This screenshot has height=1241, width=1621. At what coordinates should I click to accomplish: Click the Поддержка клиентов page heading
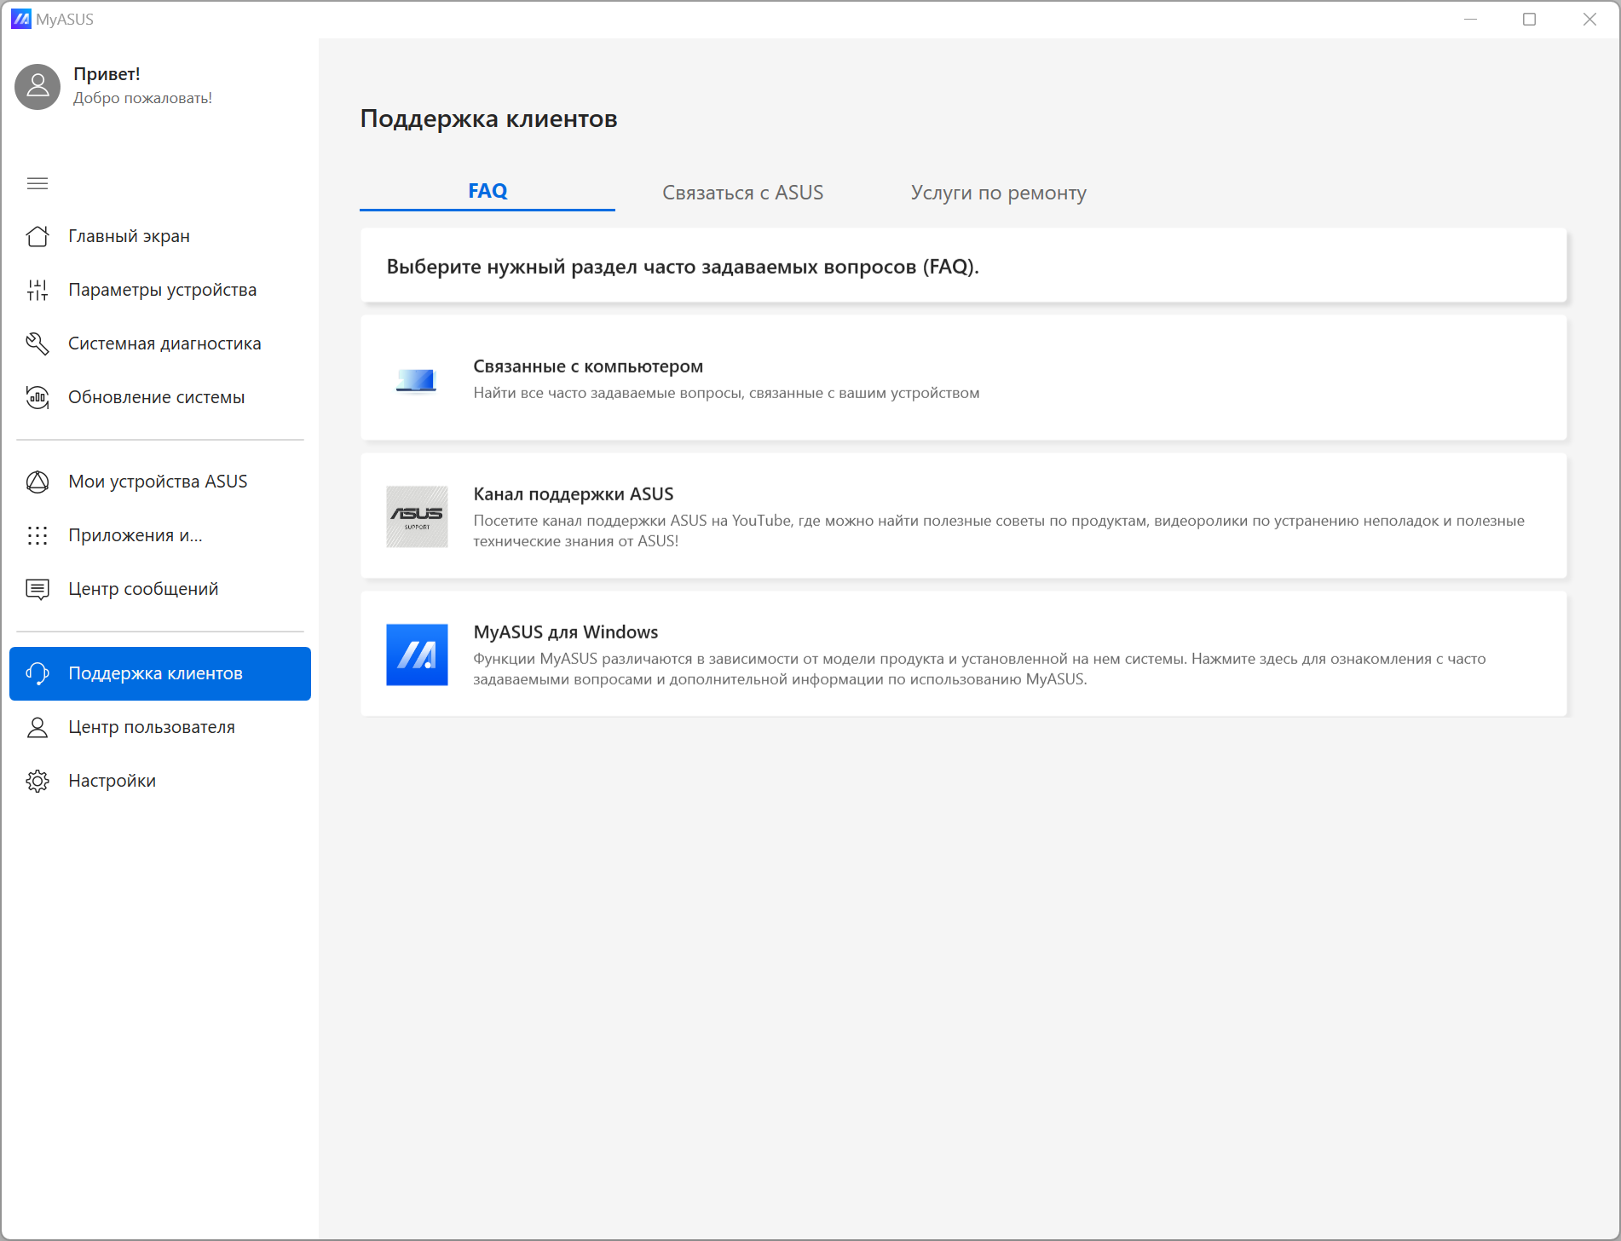click(x=488, y=118)
